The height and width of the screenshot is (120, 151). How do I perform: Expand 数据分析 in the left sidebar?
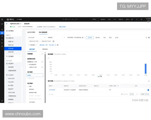tap(13, 38)
